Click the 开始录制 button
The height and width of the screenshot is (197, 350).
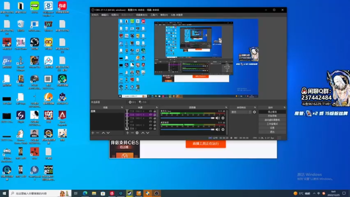click(x=272, y=116)
